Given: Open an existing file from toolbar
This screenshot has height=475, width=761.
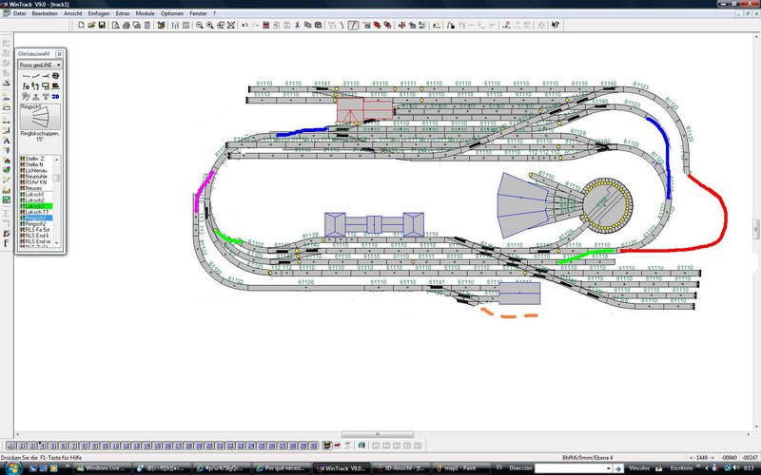Looking at the screenshot, I should (x=91, y=26).
